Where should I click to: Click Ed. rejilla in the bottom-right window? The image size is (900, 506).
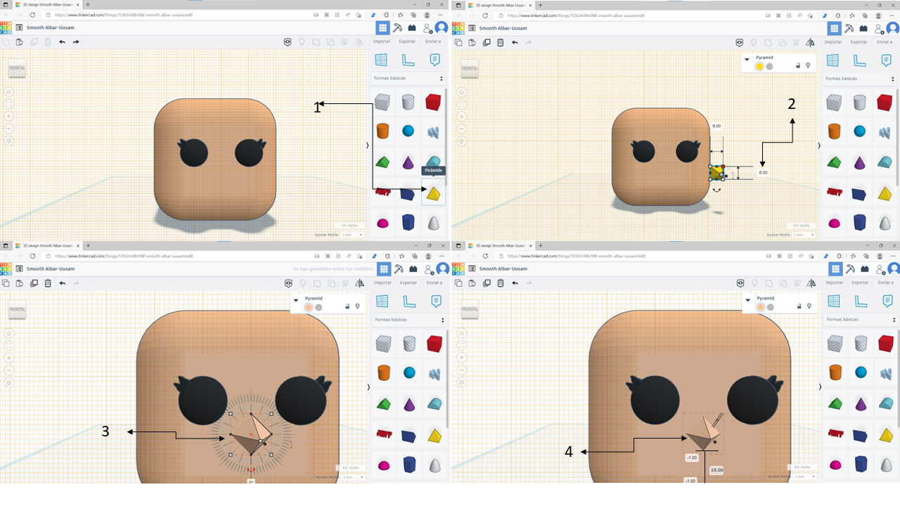click(x=802, y=467)
